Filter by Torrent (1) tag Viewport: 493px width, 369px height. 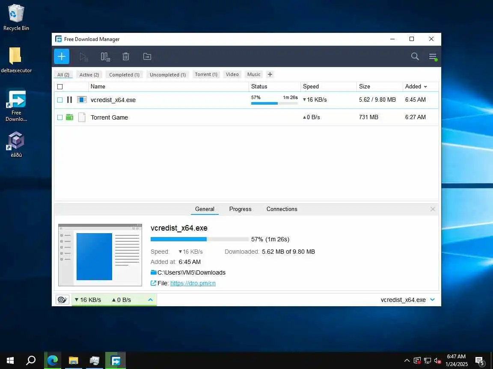(206, 74)
